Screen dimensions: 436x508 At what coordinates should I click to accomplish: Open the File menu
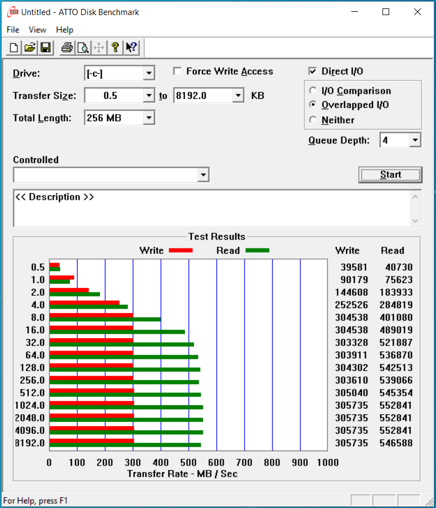13,30
